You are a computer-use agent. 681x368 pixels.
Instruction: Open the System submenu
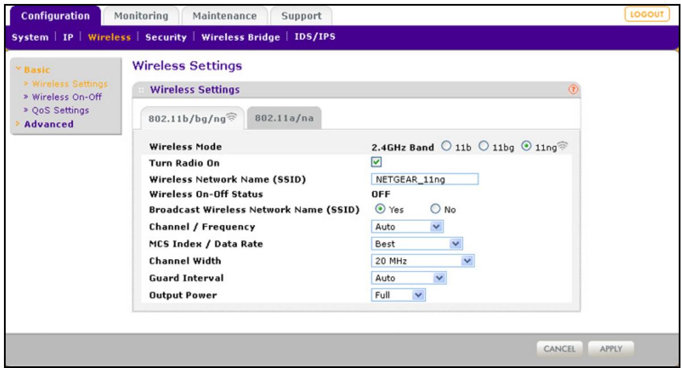click(x=30, y=37)
